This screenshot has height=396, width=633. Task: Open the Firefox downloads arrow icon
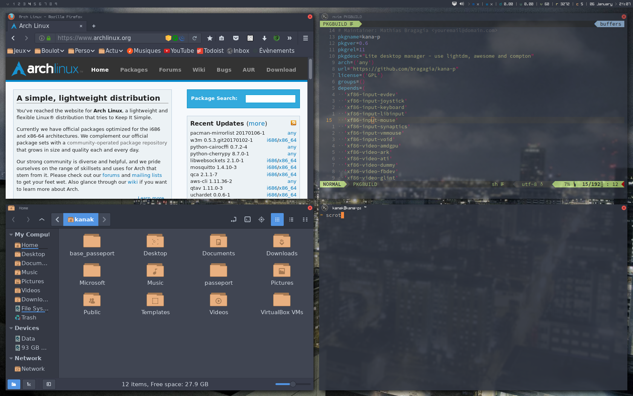(x=265, y=38)
